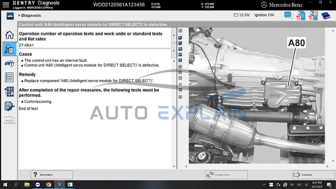
Task: Open the Windows notification center
Action: 329,185
